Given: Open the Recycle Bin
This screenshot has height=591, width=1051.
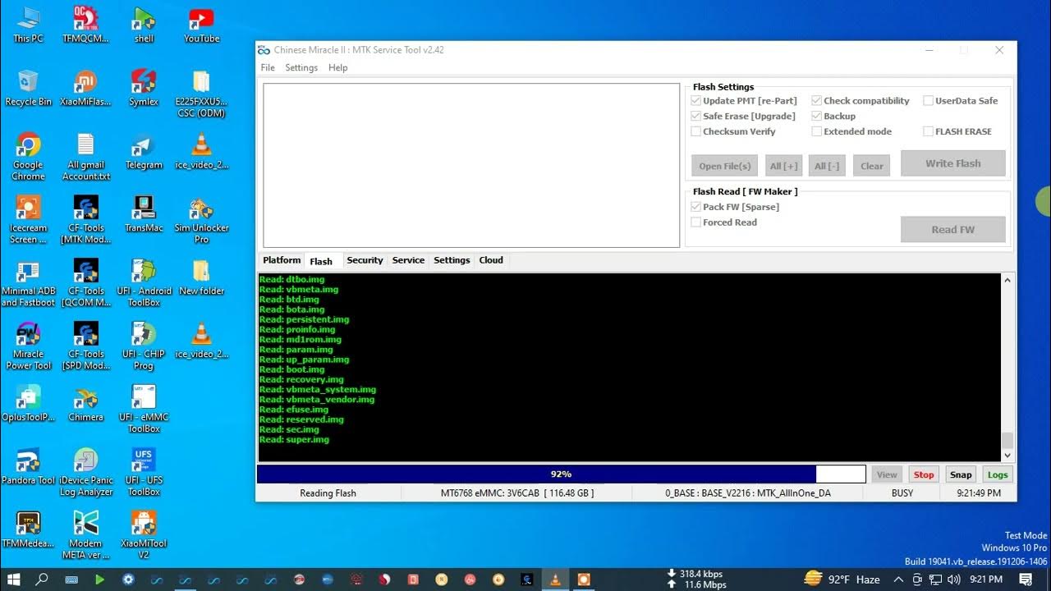Looking at the screenshot, I should (28, 88).
